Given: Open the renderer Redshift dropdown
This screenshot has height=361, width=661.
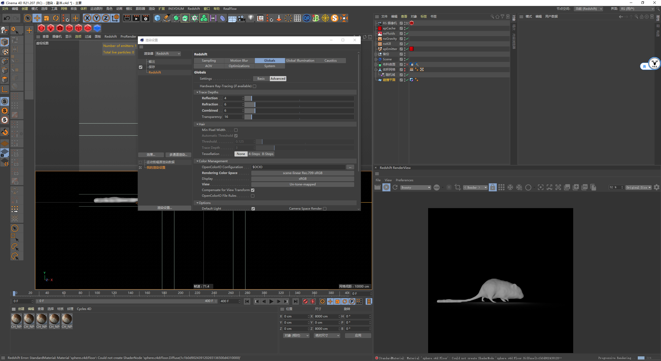Looking at the screenshot, I should pos(168,54).
